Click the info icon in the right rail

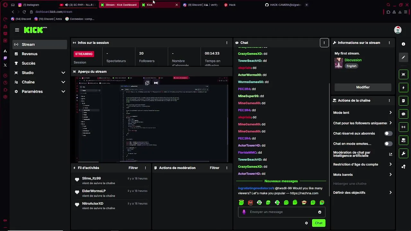403,44
